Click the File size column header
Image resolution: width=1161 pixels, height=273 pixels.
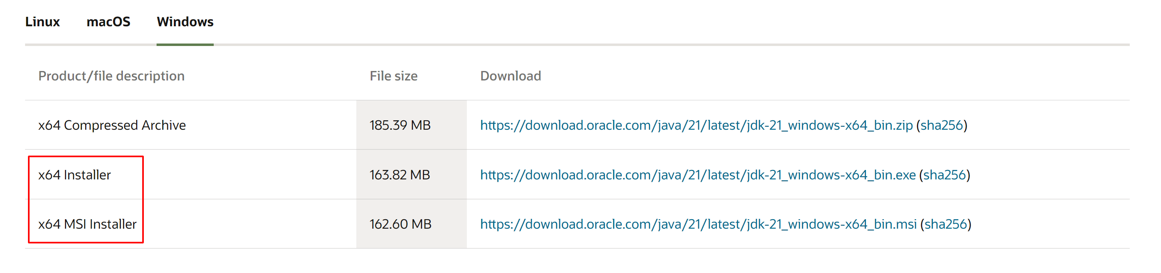tap(393, 76)
